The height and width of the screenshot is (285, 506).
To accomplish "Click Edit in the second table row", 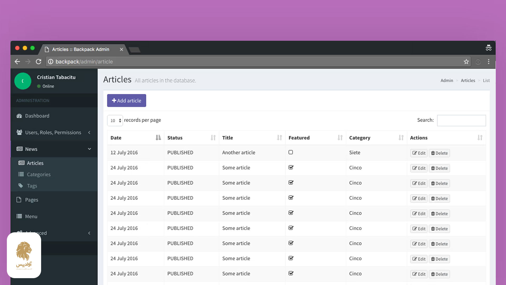I will coord(419,168).
